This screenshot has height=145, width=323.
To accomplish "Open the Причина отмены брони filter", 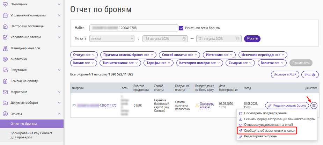I will pyautogui.click(x=128, y=55).
